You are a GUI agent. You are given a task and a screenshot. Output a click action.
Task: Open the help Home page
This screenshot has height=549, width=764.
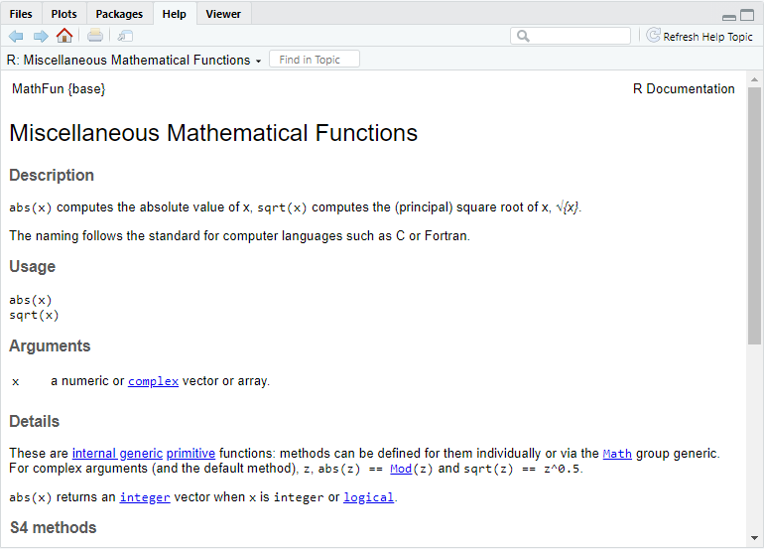[64, 36]
